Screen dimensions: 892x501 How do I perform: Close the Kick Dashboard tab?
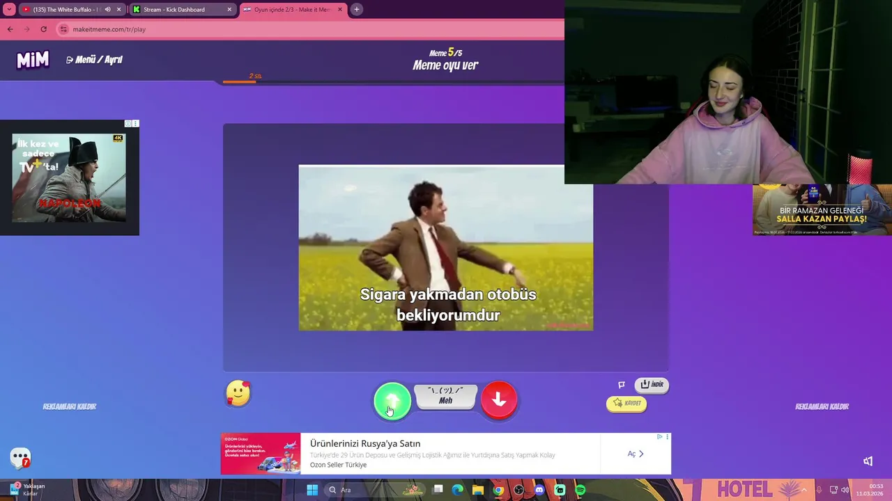(229, 10)
